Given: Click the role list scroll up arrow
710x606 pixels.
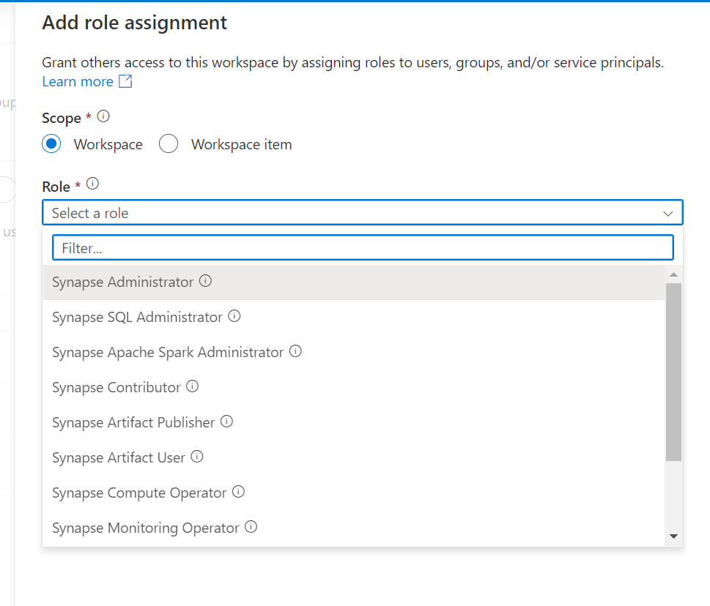Looking at the screenshot, I should pyautogui.click(x=674, y=274).
